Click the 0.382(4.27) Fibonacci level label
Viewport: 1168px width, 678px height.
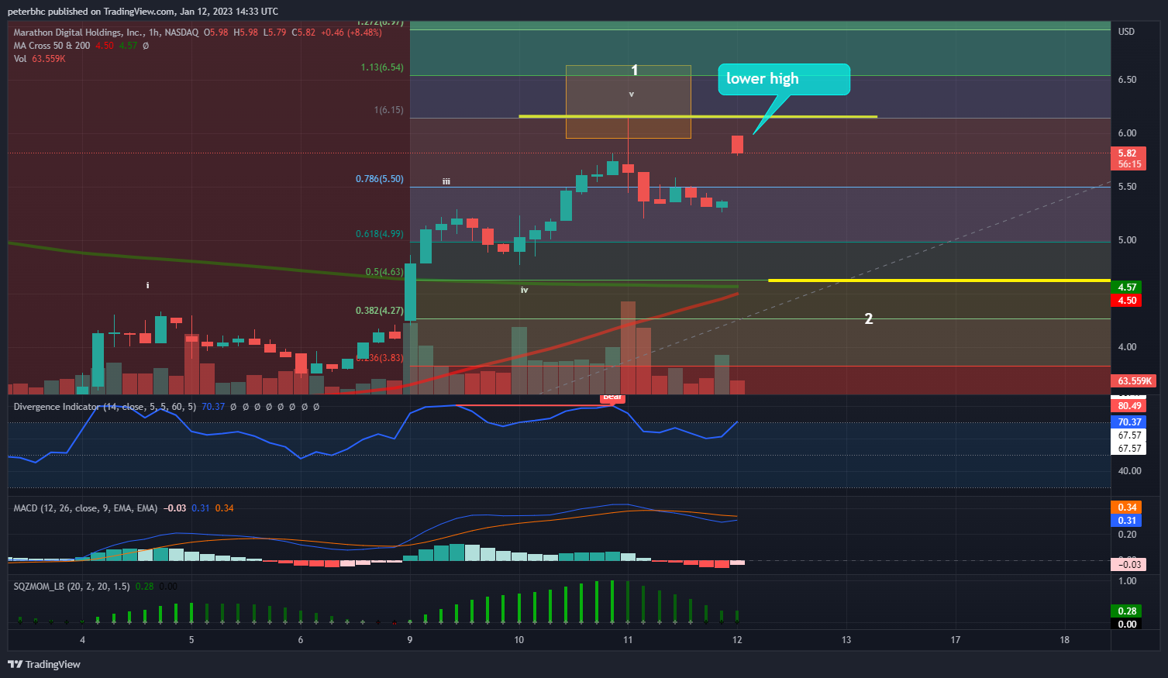(380, 311)
